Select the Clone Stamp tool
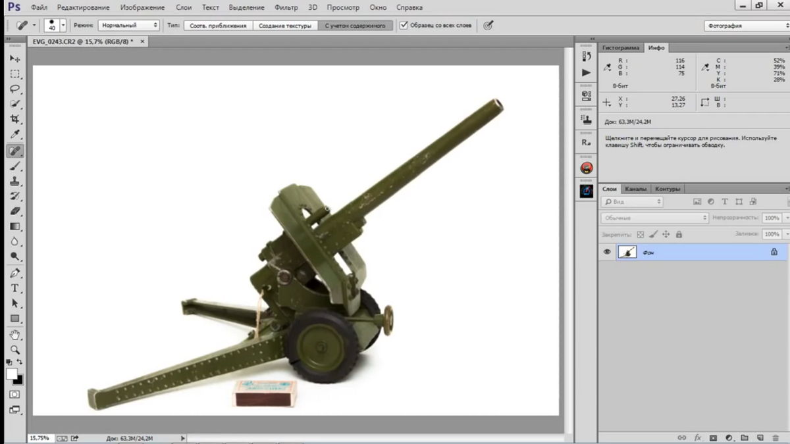This screenshot has height=444, width=790. (x=14, y=182)
